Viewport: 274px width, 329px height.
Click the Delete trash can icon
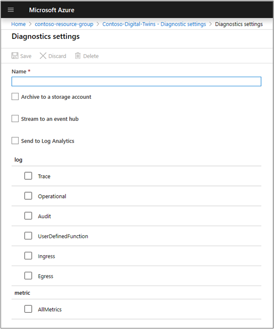(x=78, y=56)
